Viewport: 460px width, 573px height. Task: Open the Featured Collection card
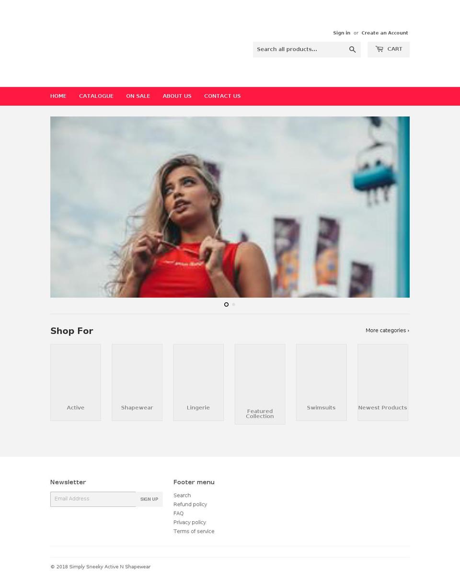tap(260, 384)
